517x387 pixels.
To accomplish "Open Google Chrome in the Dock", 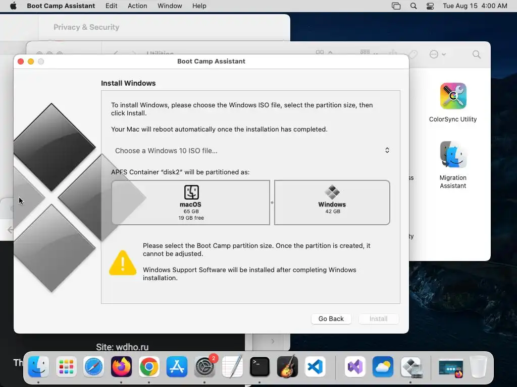I will tap(149, 367).
